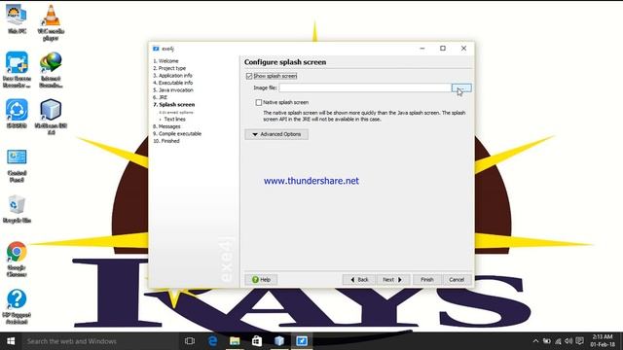Open the Recycle Bin
This screenshot has height=350, width=623.
tap(17, 209)
